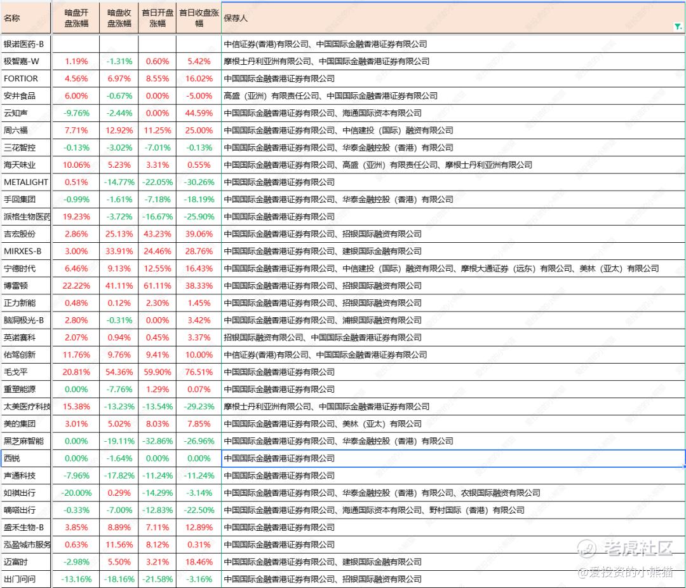
Task: Select the 76.51% cell in 毛戈平 row
Action: click(199, 372)
